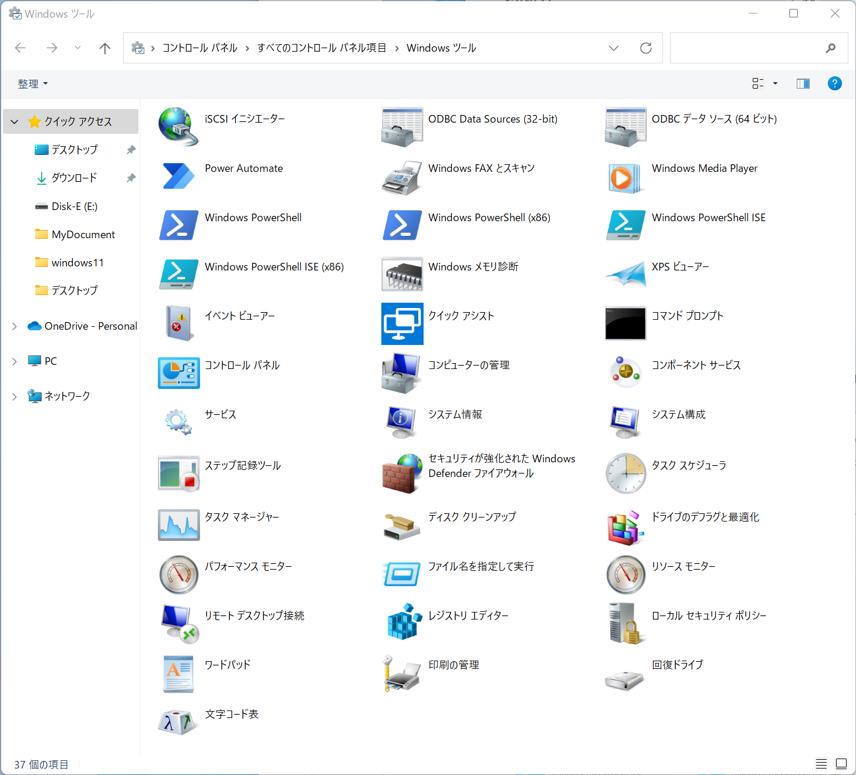Open the タスク マネージャー icon
Image resolution: width=856 pixels, height=775 pixels.
click(178, 525)
